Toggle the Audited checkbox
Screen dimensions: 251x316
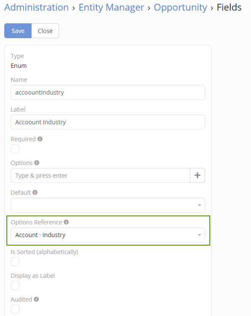pyautogui.click(x=15, y=309)
